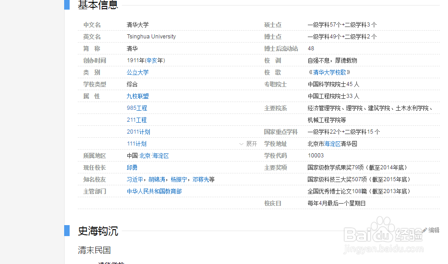Click the 清末民国 subheading

pyautogui.click(x=94, y=250)
